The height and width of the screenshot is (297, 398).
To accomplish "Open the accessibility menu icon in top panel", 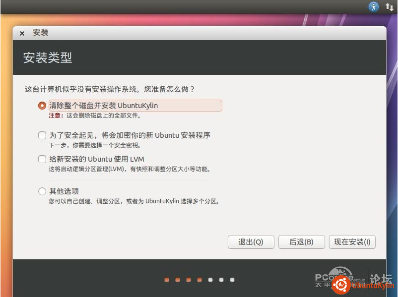I will (373, 7).
